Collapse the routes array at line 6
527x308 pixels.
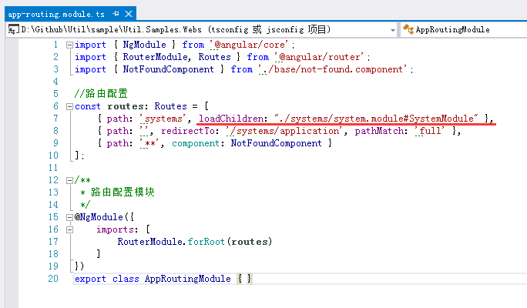[x=69, y=106]
